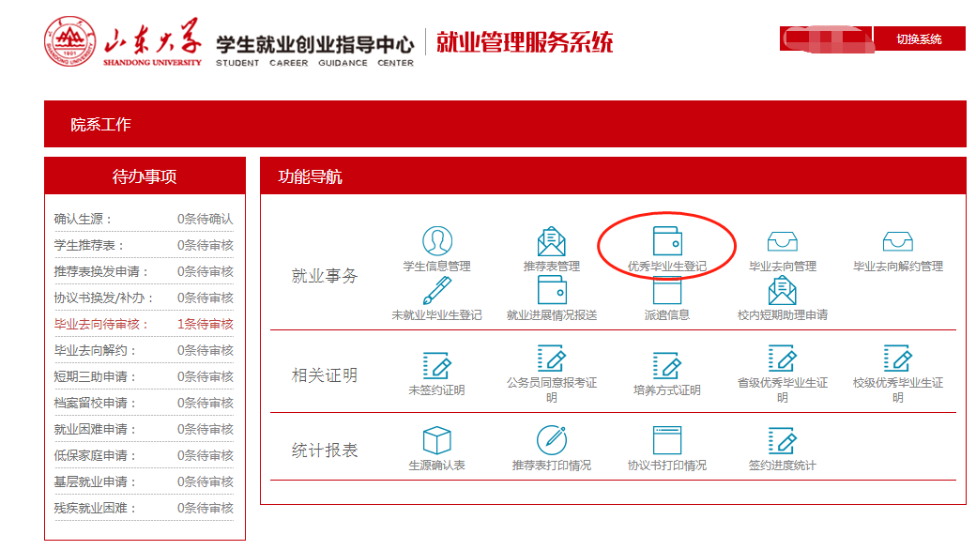Open the 协议书打印情况 window icon
The width and height of the screenshot is (976, 550).
[x=667, y=440]
